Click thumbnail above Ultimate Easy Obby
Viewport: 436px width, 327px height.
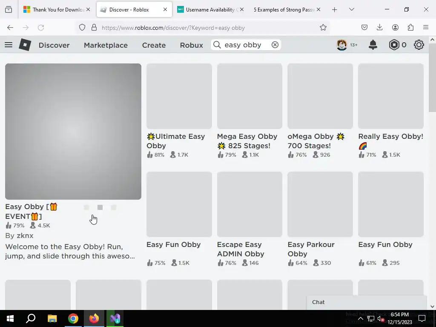point(179,96)
